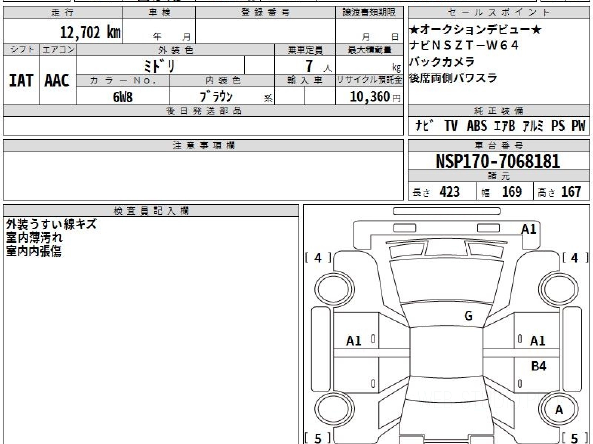This screenshot has height=444, width=593.
Task: Click the B4 mark on rear door
Action: (x=539, y=366)
